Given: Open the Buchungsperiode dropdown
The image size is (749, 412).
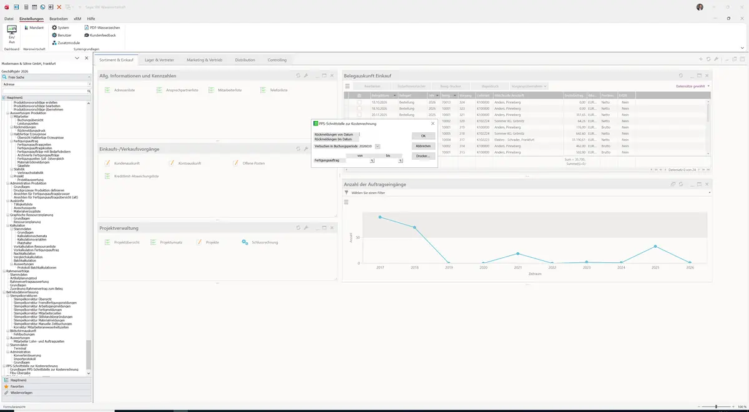Looking at the screenshot, I should click(x=378, y=146).
